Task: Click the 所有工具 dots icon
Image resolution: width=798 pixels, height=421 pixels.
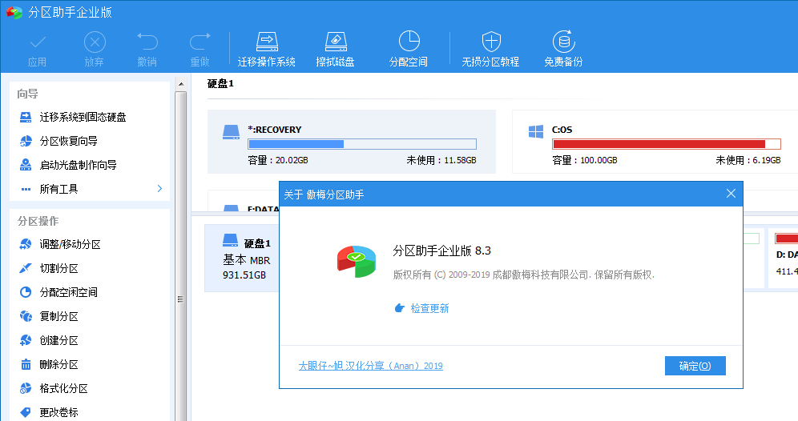Action: (x=26, y=189)
